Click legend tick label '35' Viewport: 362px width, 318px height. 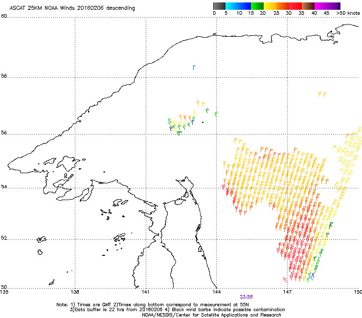(301, 13)
